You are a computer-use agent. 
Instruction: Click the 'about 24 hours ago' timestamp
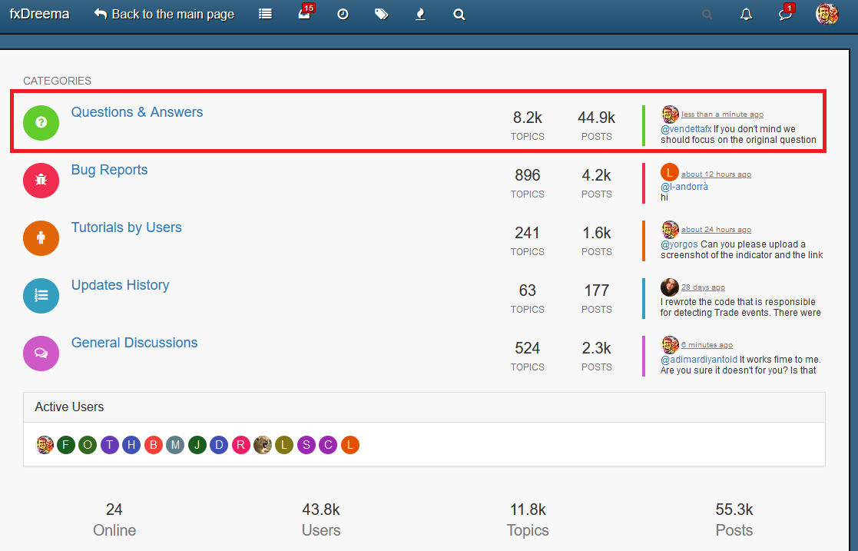click(x=716, y=230)
